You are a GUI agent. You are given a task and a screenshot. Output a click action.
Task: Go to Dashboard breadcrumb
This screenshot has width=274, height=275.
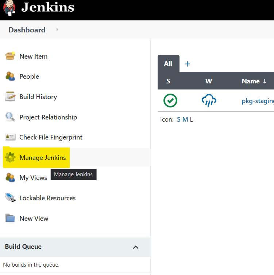pos(27,30)
